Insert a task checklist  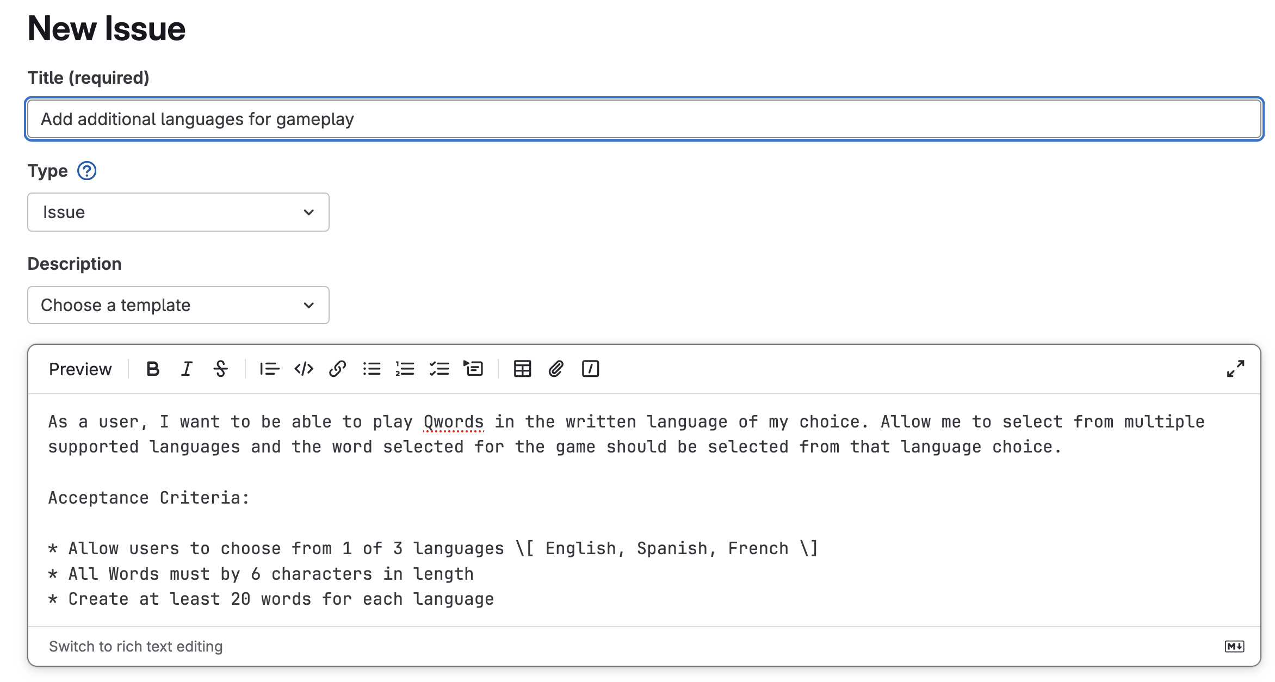(x=440, y=369)
